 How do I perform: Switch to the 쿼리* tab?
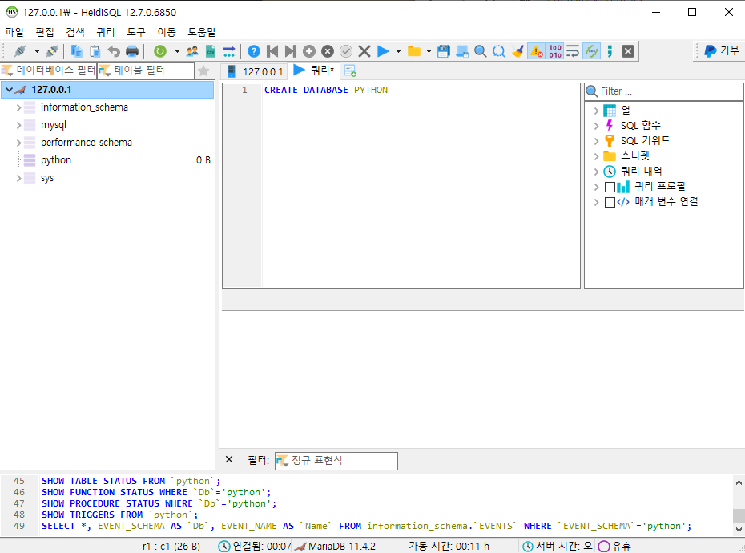(x=314, y=71)
